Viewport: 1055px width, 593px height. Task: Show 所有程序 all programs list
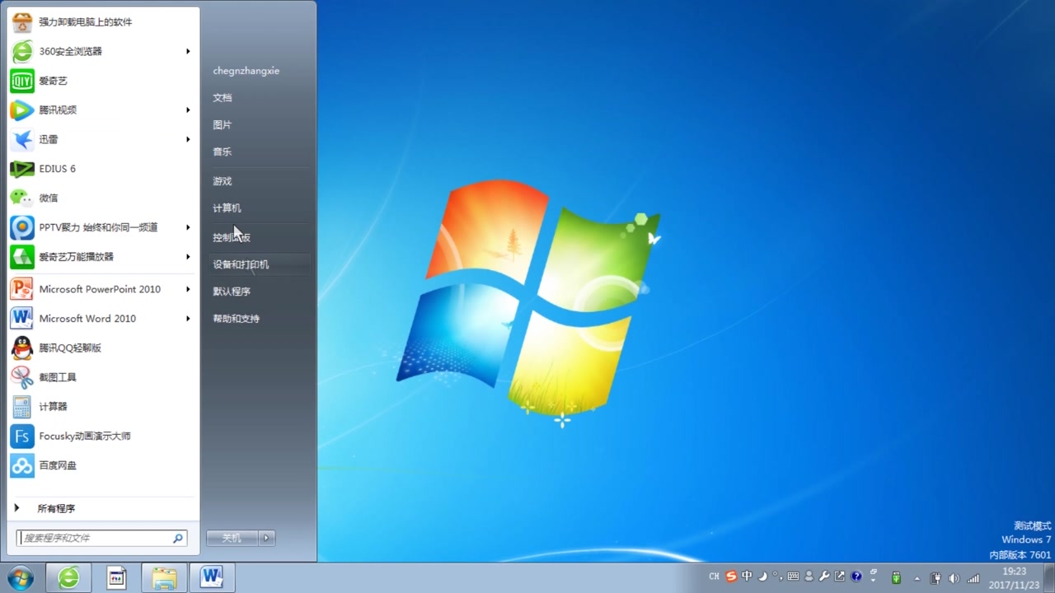(103, 509)
